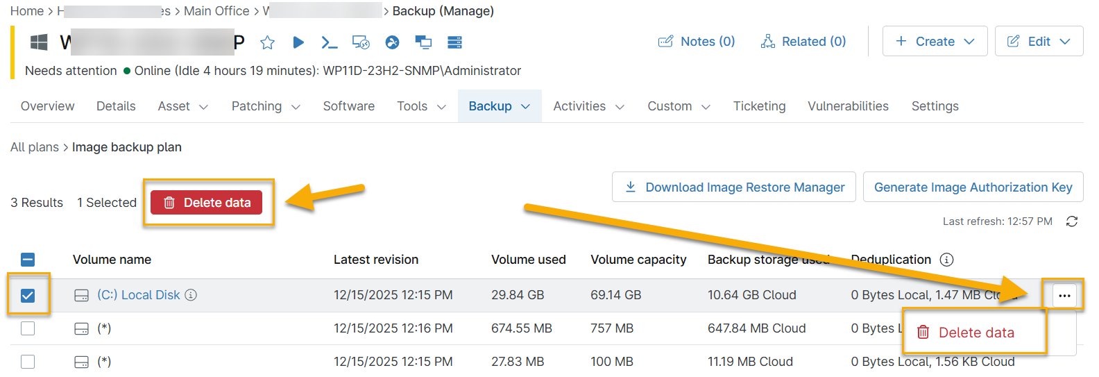Select Delete data in the context menu

coord(976,333)
